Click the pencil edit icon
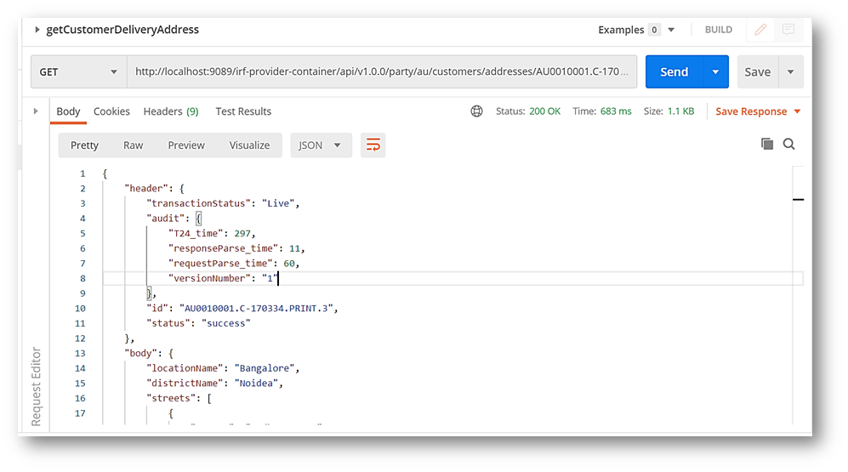 click(x=760, y=30)
